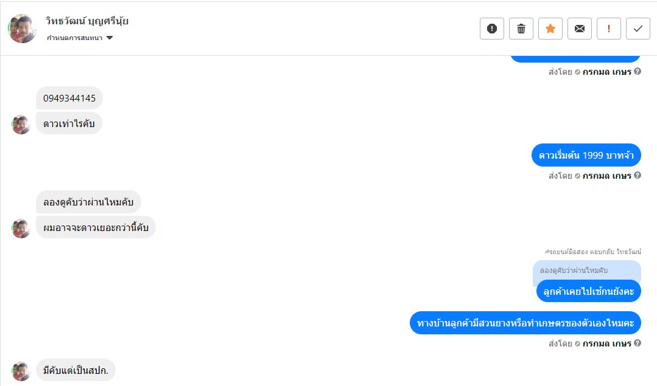
Task: Click the spam report octagon icon
Action: (492, 29)
